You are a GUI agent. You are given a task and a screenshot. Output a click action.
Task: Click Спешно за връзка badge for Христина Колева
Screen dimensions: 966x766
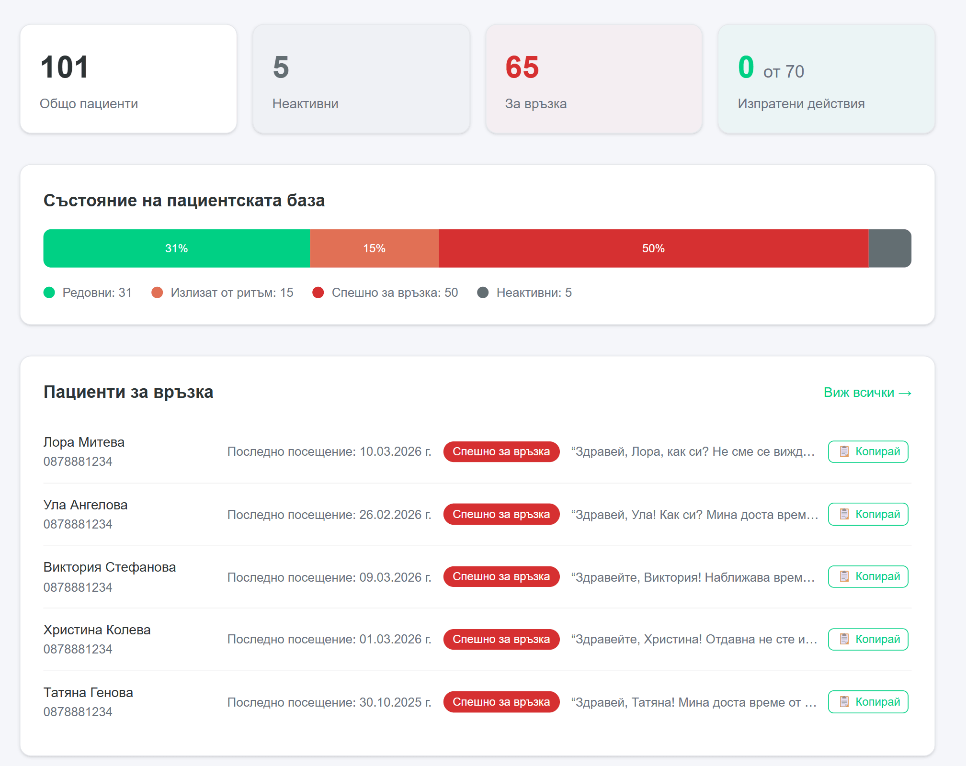coord(501,639)
